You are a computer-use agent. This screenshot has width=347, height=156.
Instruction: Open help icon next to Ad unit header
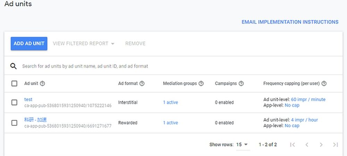(42, 84)
